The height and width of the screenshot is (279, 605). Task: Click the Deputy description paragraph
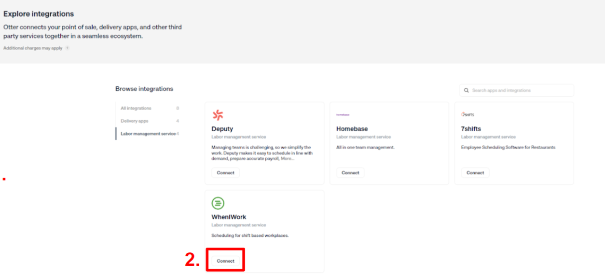(x=262, y=153)
